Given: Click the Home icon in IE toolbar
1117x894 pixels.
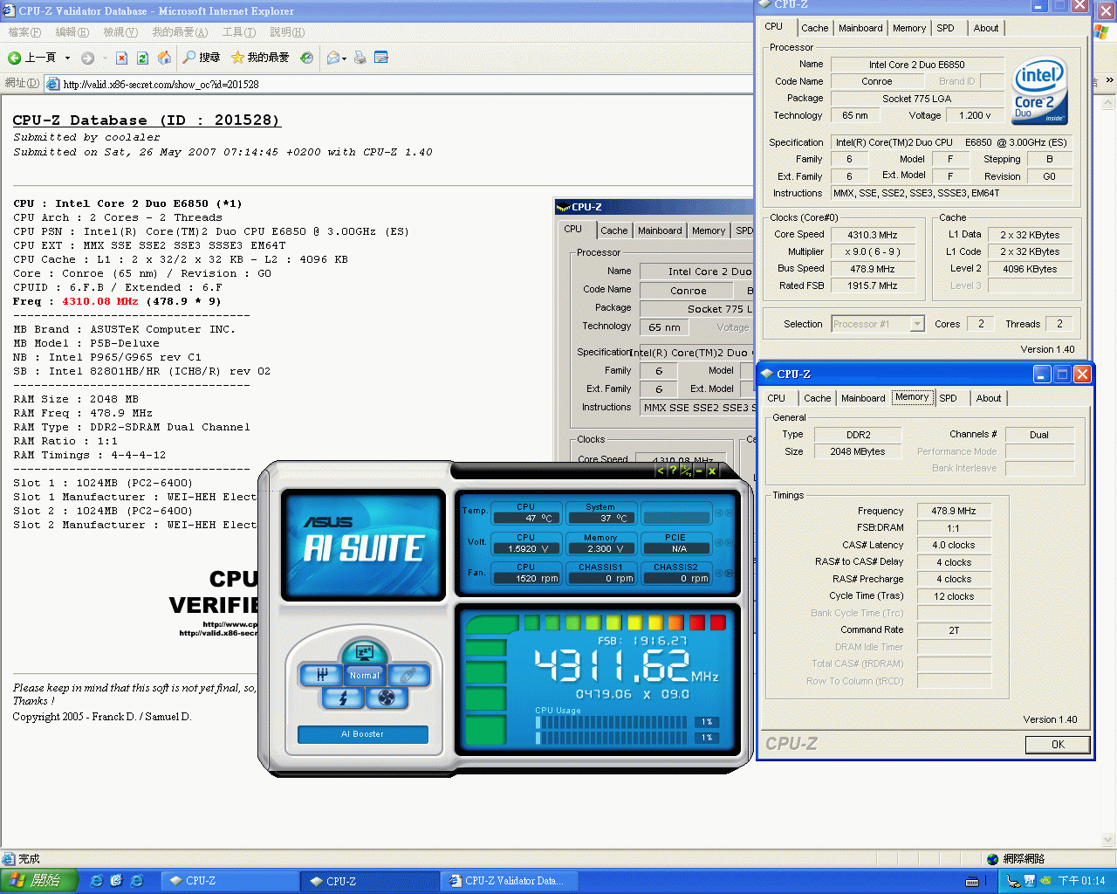Looking at the screenshot, I should click(164, 58).
